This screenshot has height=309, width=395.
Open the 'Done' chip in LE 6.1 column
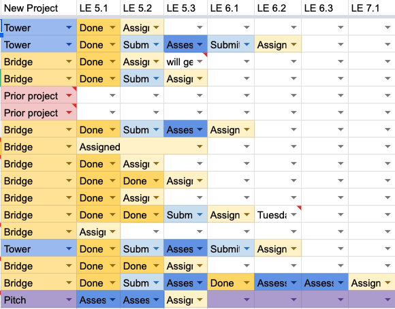click(231, 283)
